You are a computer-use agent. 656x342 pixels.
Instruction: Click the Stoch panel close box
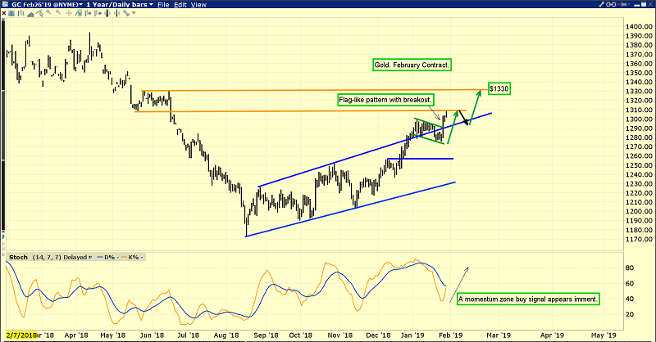(3, 254)
